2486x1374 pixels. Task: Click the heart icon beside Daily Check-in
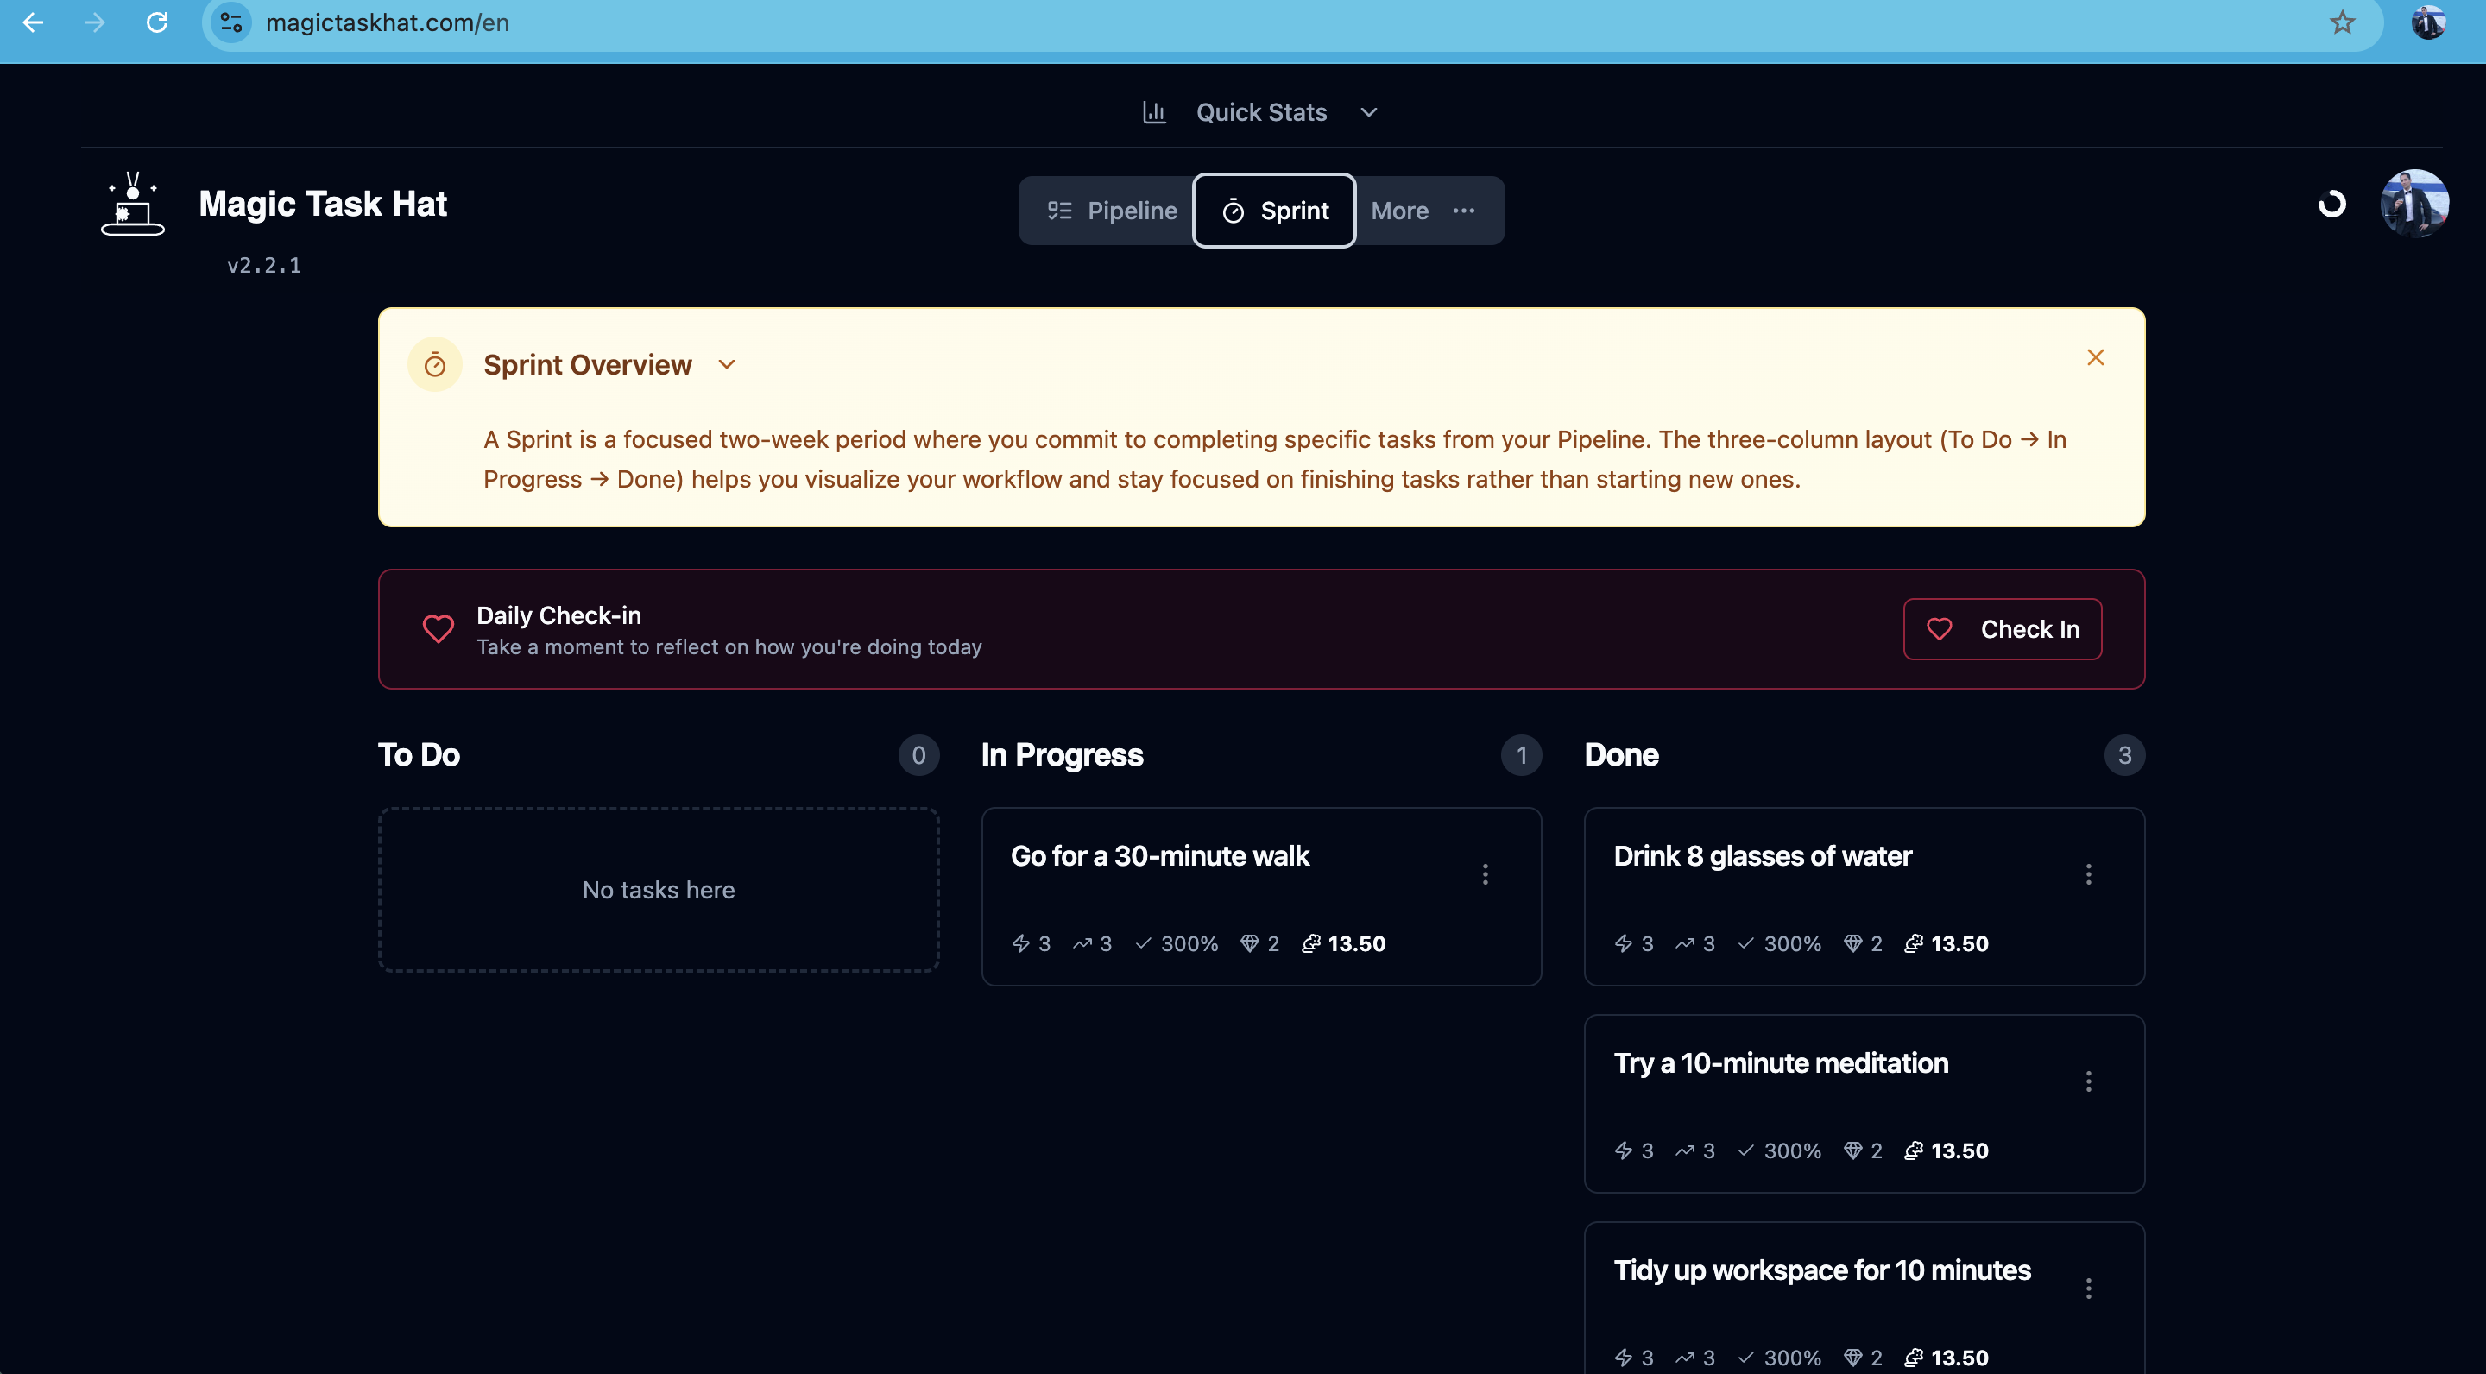(x=439, y=628)
